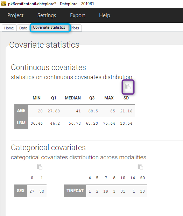
Task: Open the Export menu
Action: (78, 15)
